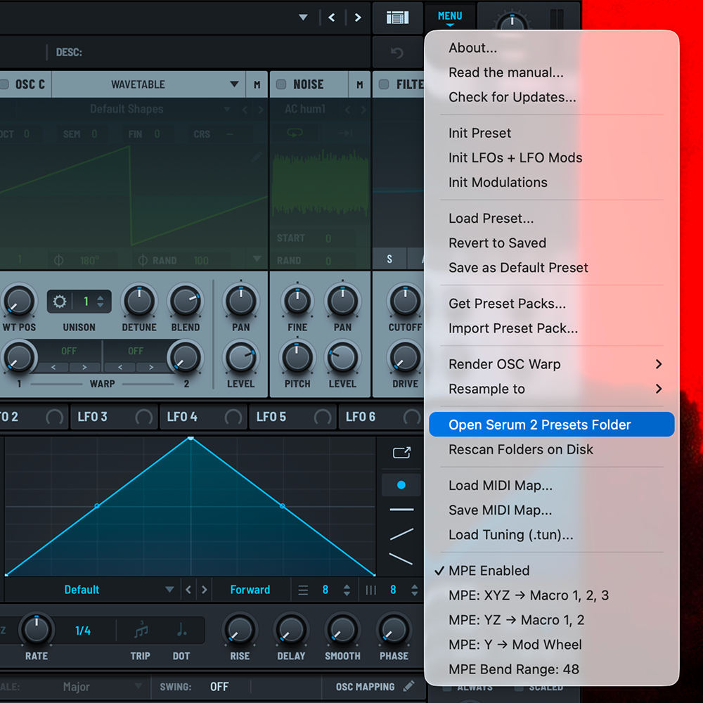Screen dimensions: 703x703
Task: Click LFO peak node at top of triangle
Action: click(191, 438)
